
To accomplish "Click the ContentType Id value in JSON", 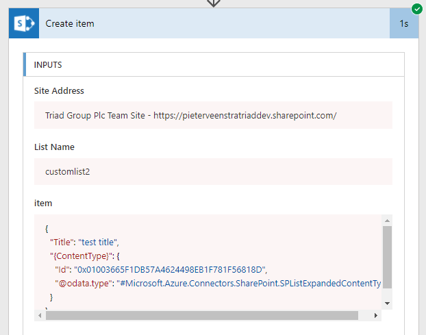I will point(170,269).
